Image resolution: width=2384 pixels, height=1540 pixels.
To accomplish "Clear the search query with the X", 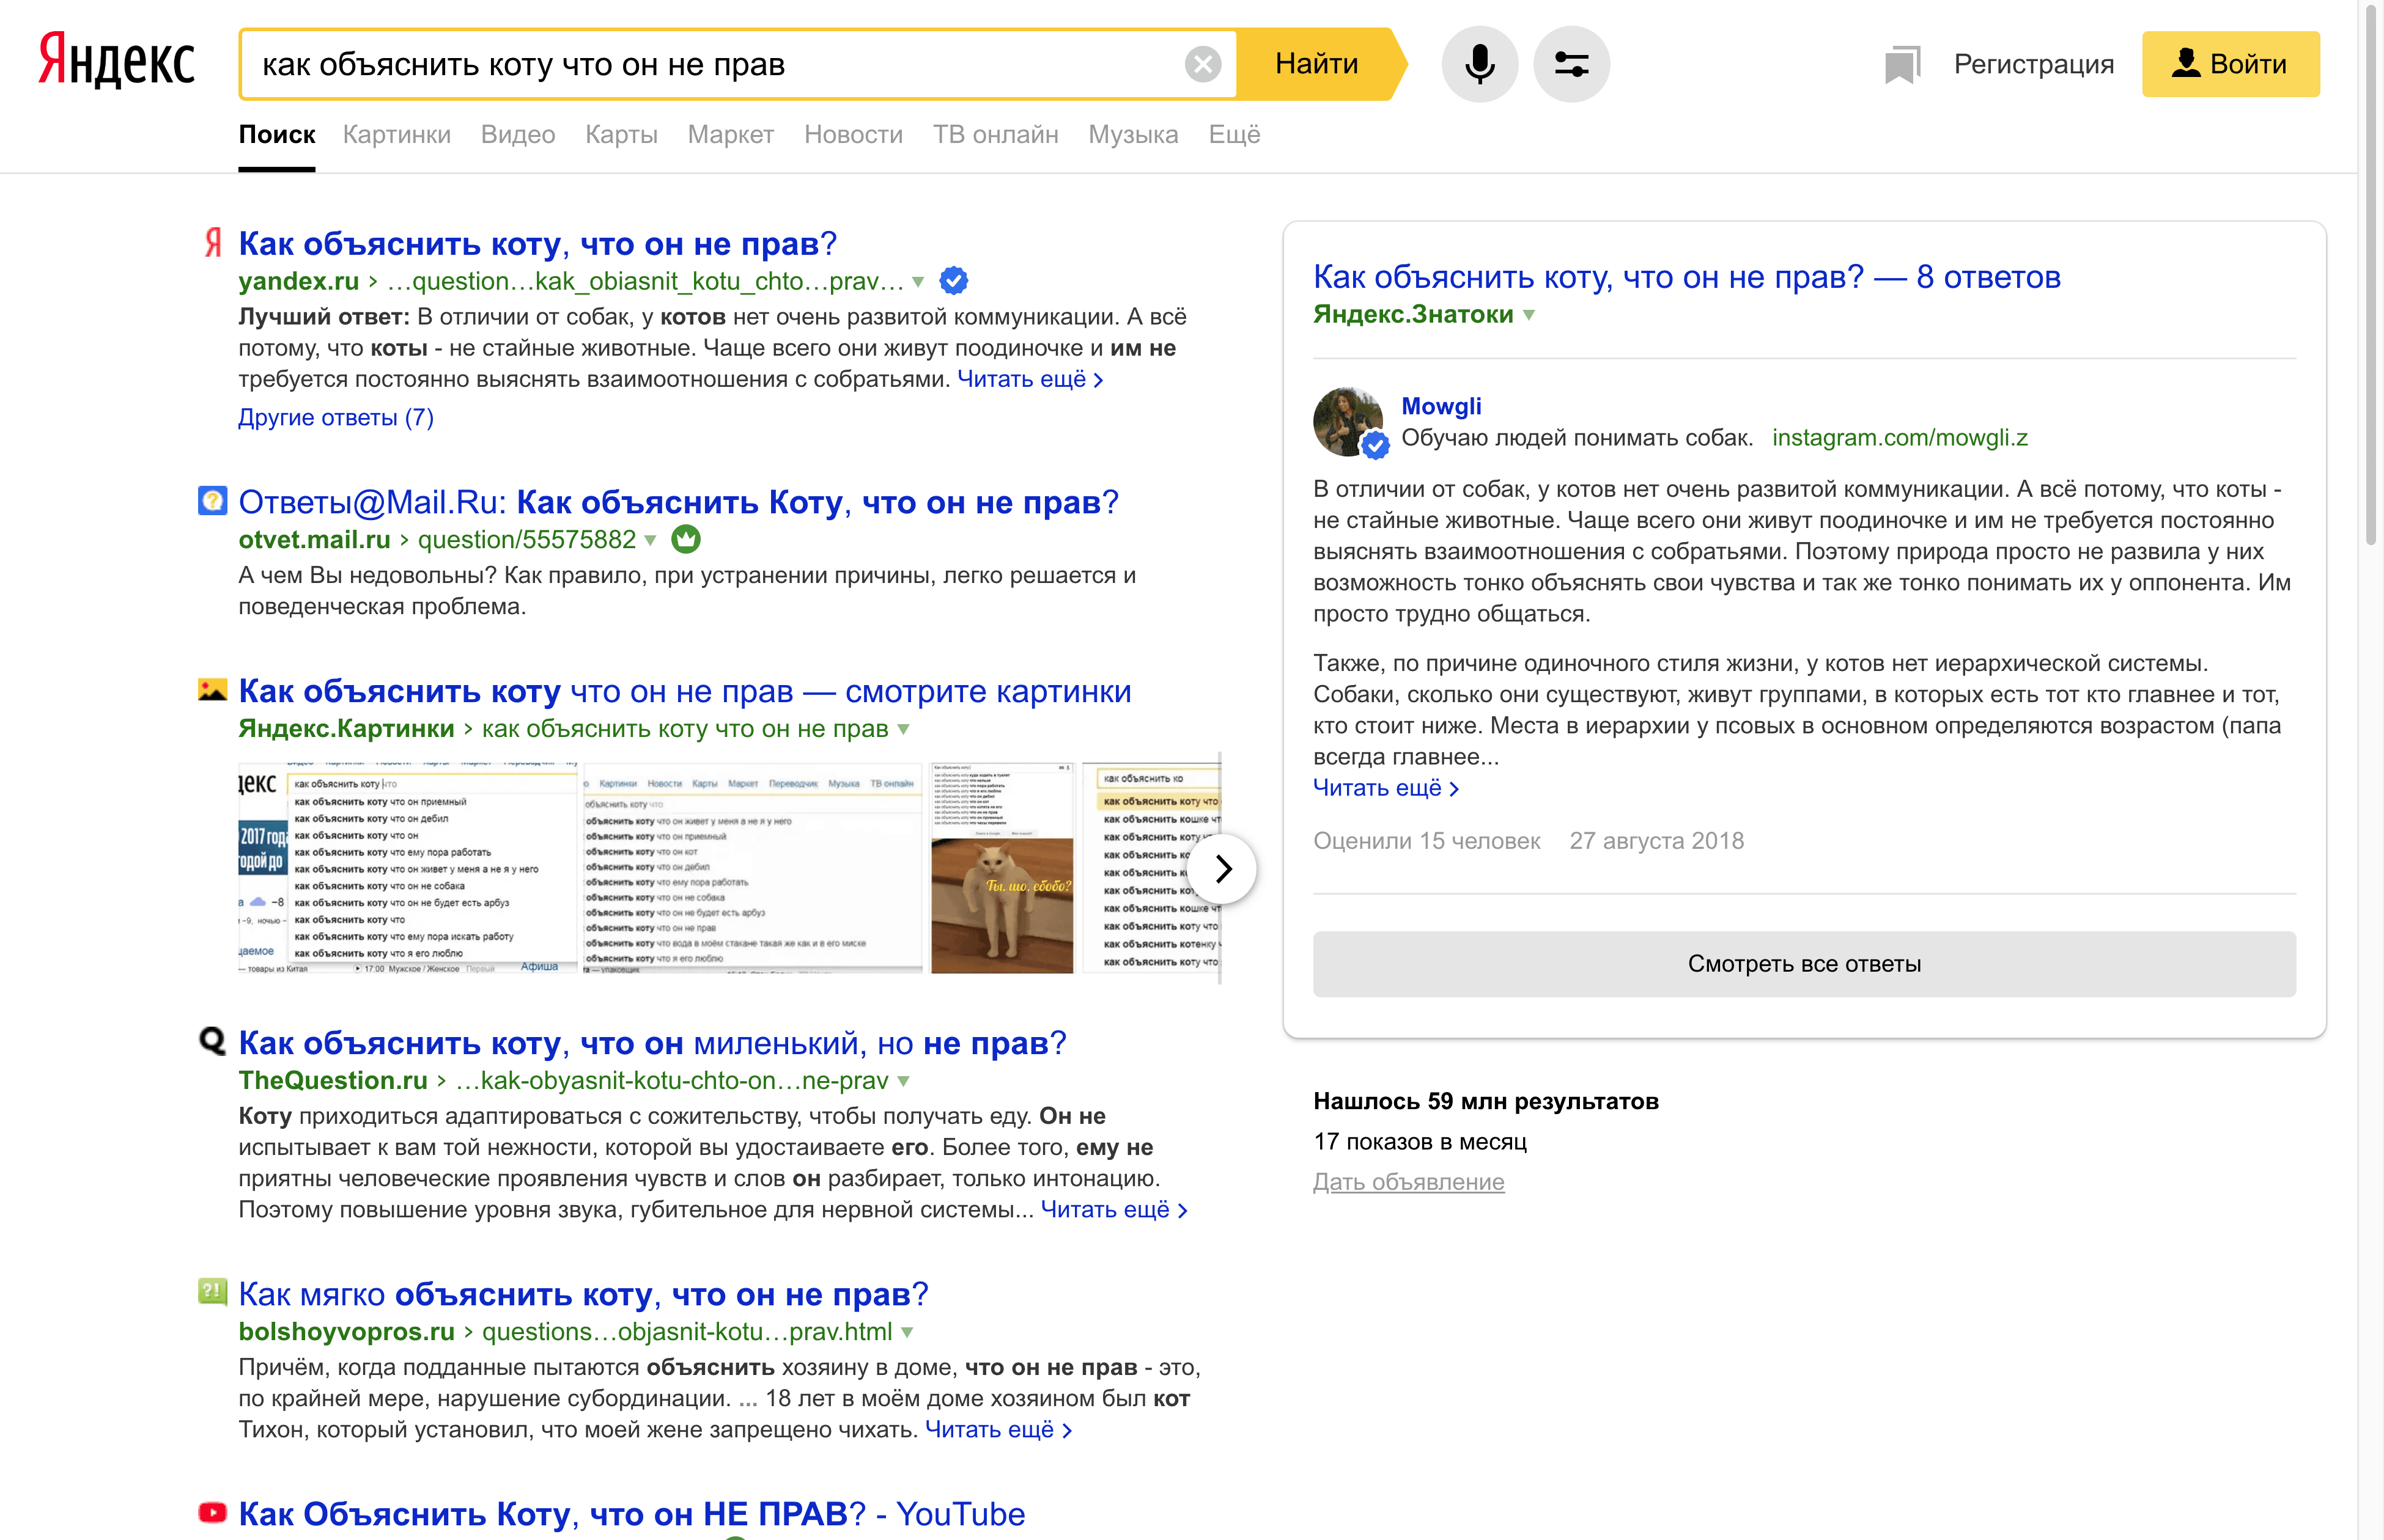I will (1203, 64).
